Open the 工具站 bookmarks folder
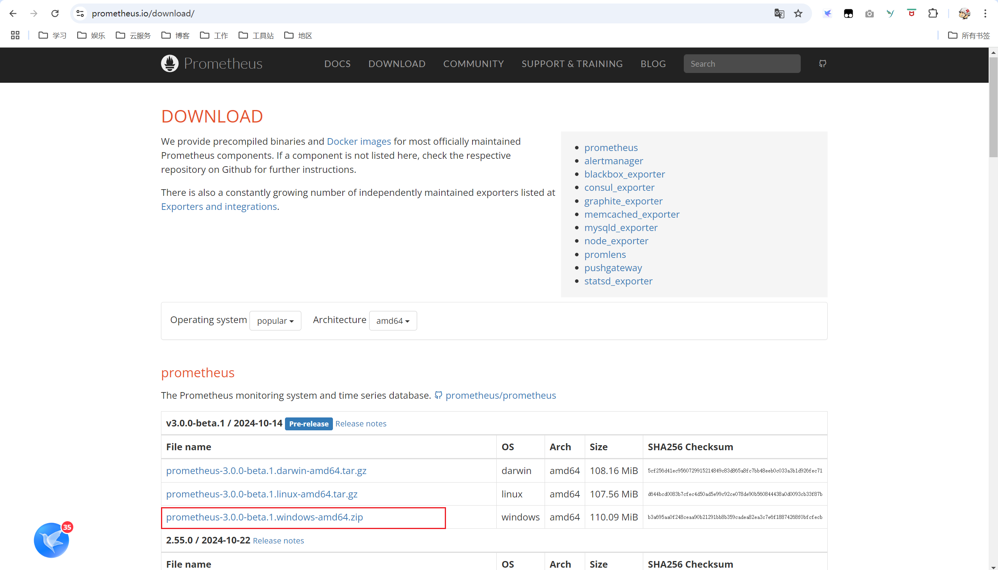The image size is (998, 570). [256, 36]
